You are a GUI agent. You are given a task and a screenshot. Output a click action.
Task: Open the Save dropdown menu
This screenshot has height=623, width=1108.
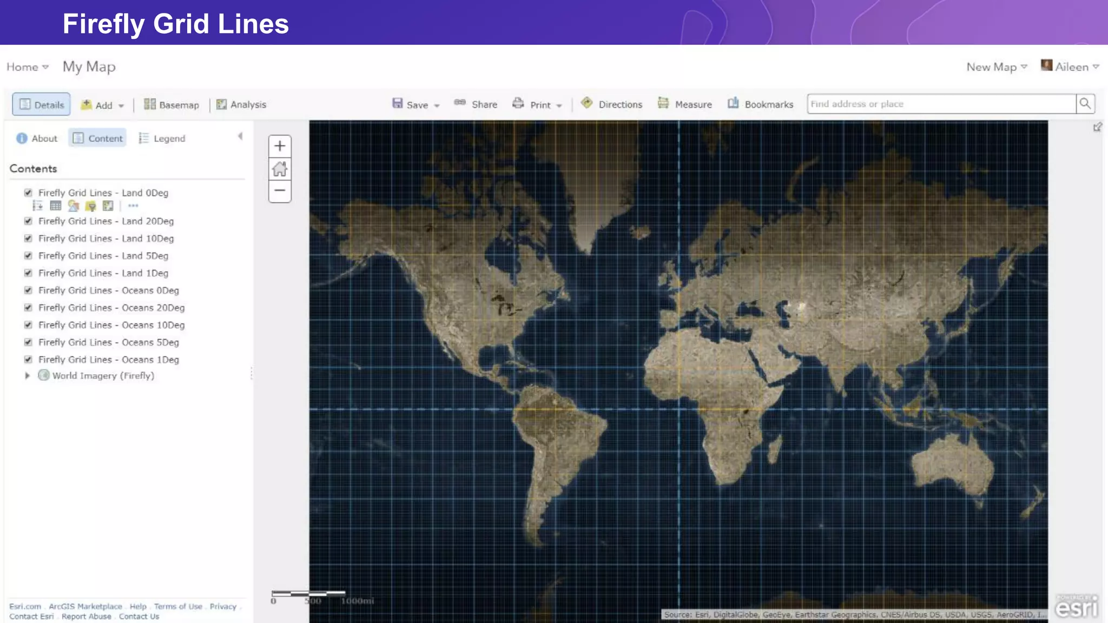(417, 104)
